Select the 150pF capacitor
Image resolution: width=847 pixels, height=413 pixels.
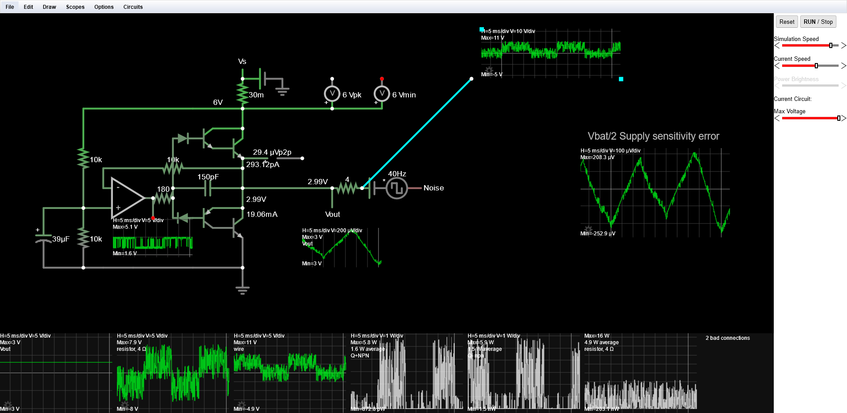pyautogui.click(x=208, y=188)
